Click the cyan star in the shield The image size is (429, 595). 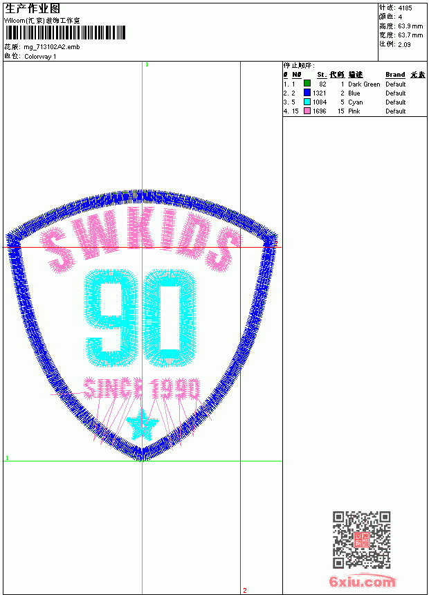(x=142, y=424)
